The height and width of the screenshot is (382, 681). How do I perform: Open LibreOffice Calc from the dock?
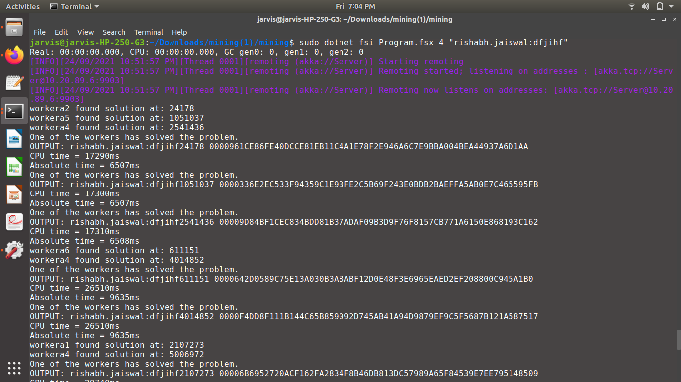point(14,167)
